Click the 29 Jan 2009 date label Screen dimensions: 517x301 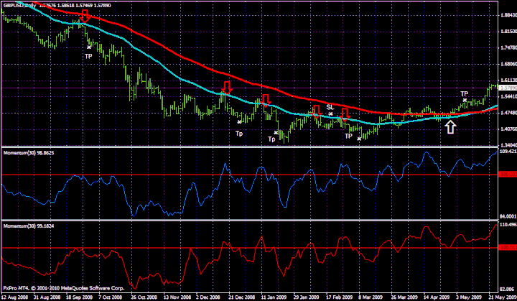click(x=307, y=297)
